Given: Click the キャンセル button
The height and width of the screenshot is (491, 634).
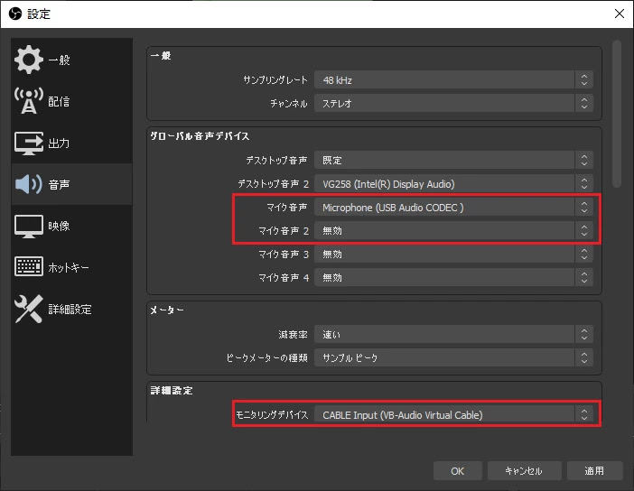Looking at the screenshot, I should [x=524, y=471].
